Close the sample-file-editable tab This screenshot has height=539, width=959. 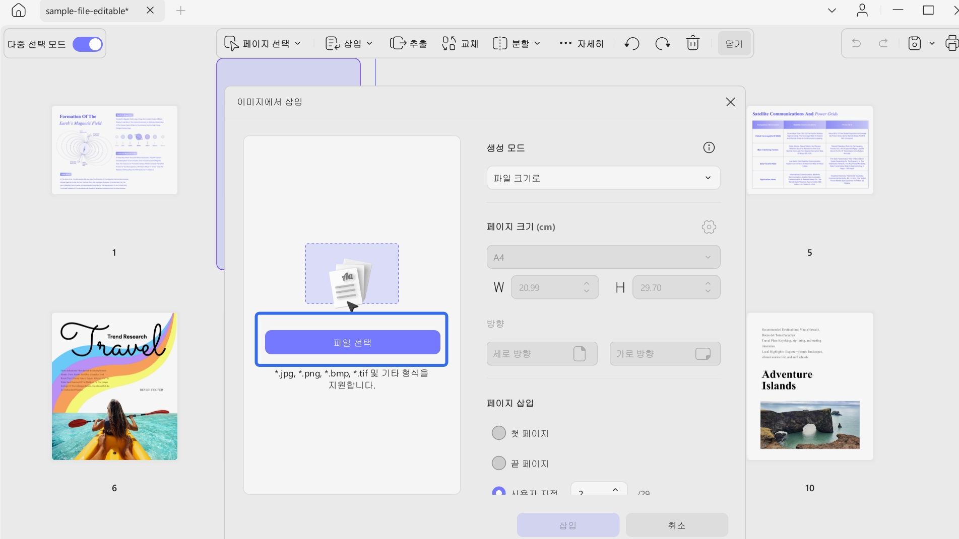click(x=150, y=10)
